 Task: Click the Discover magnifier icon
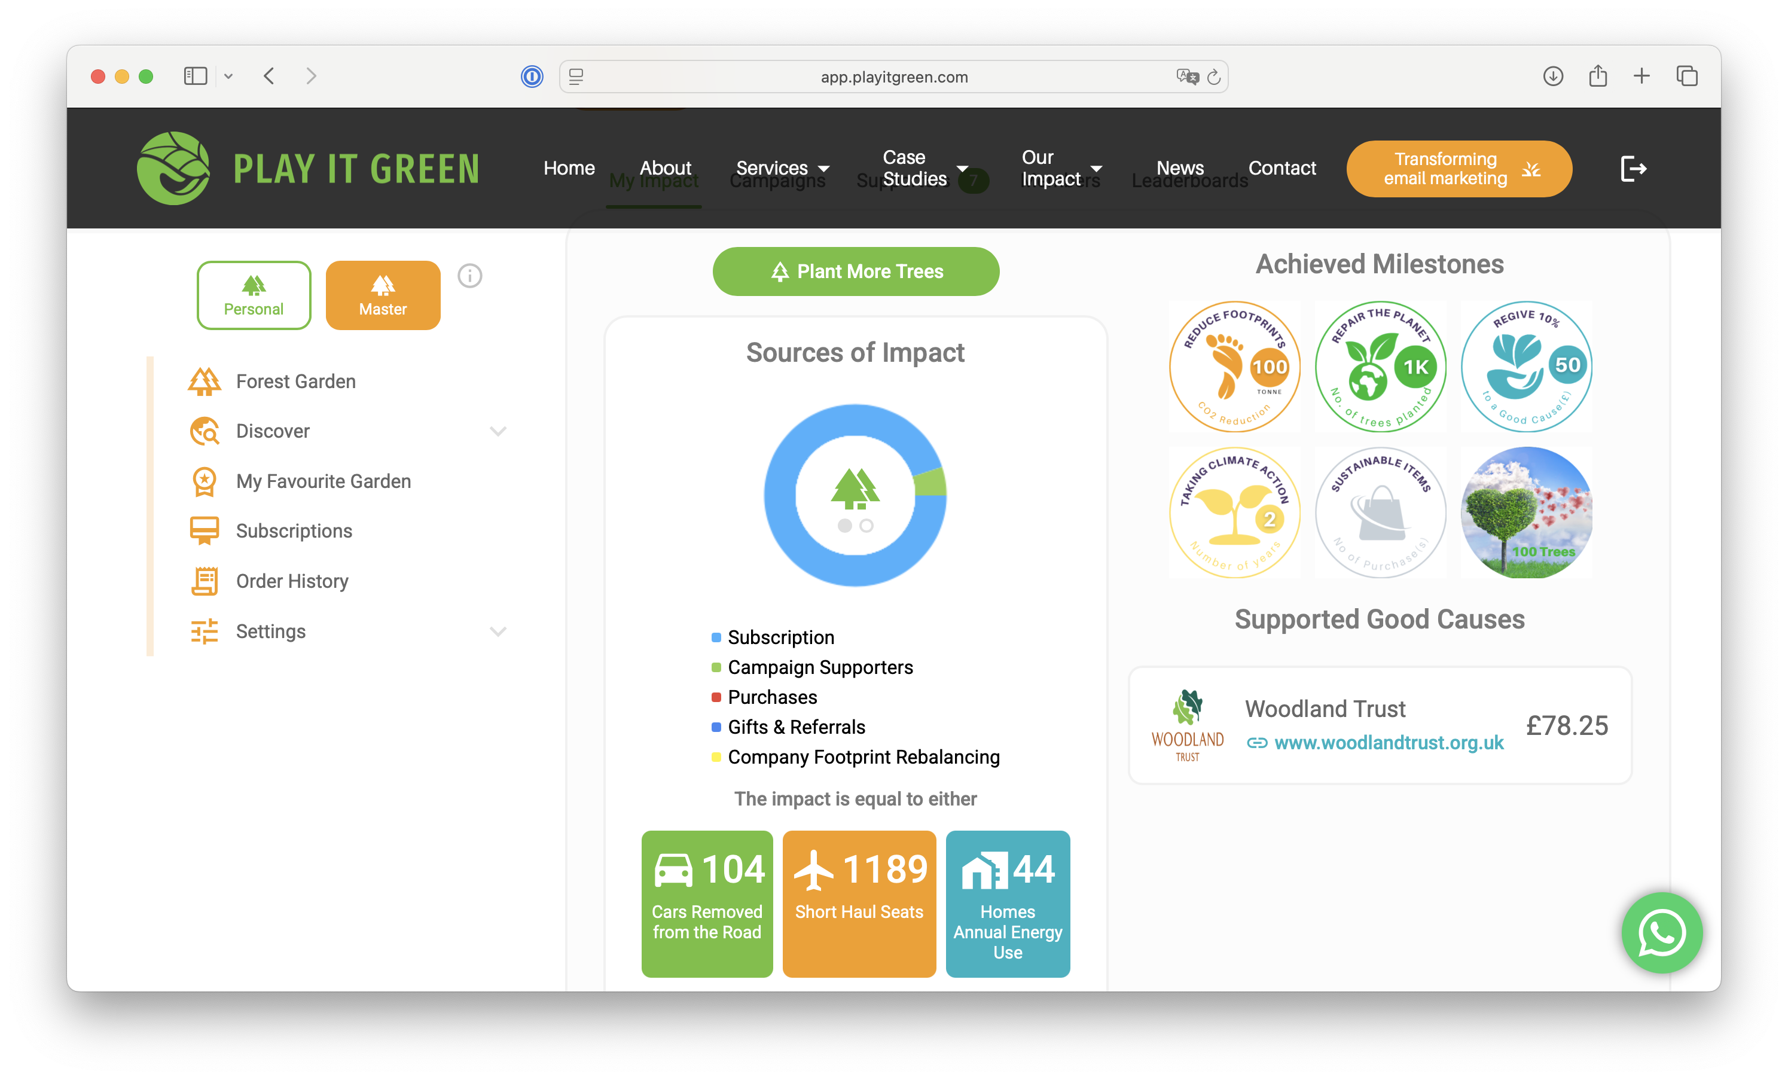tap(205, 431)
